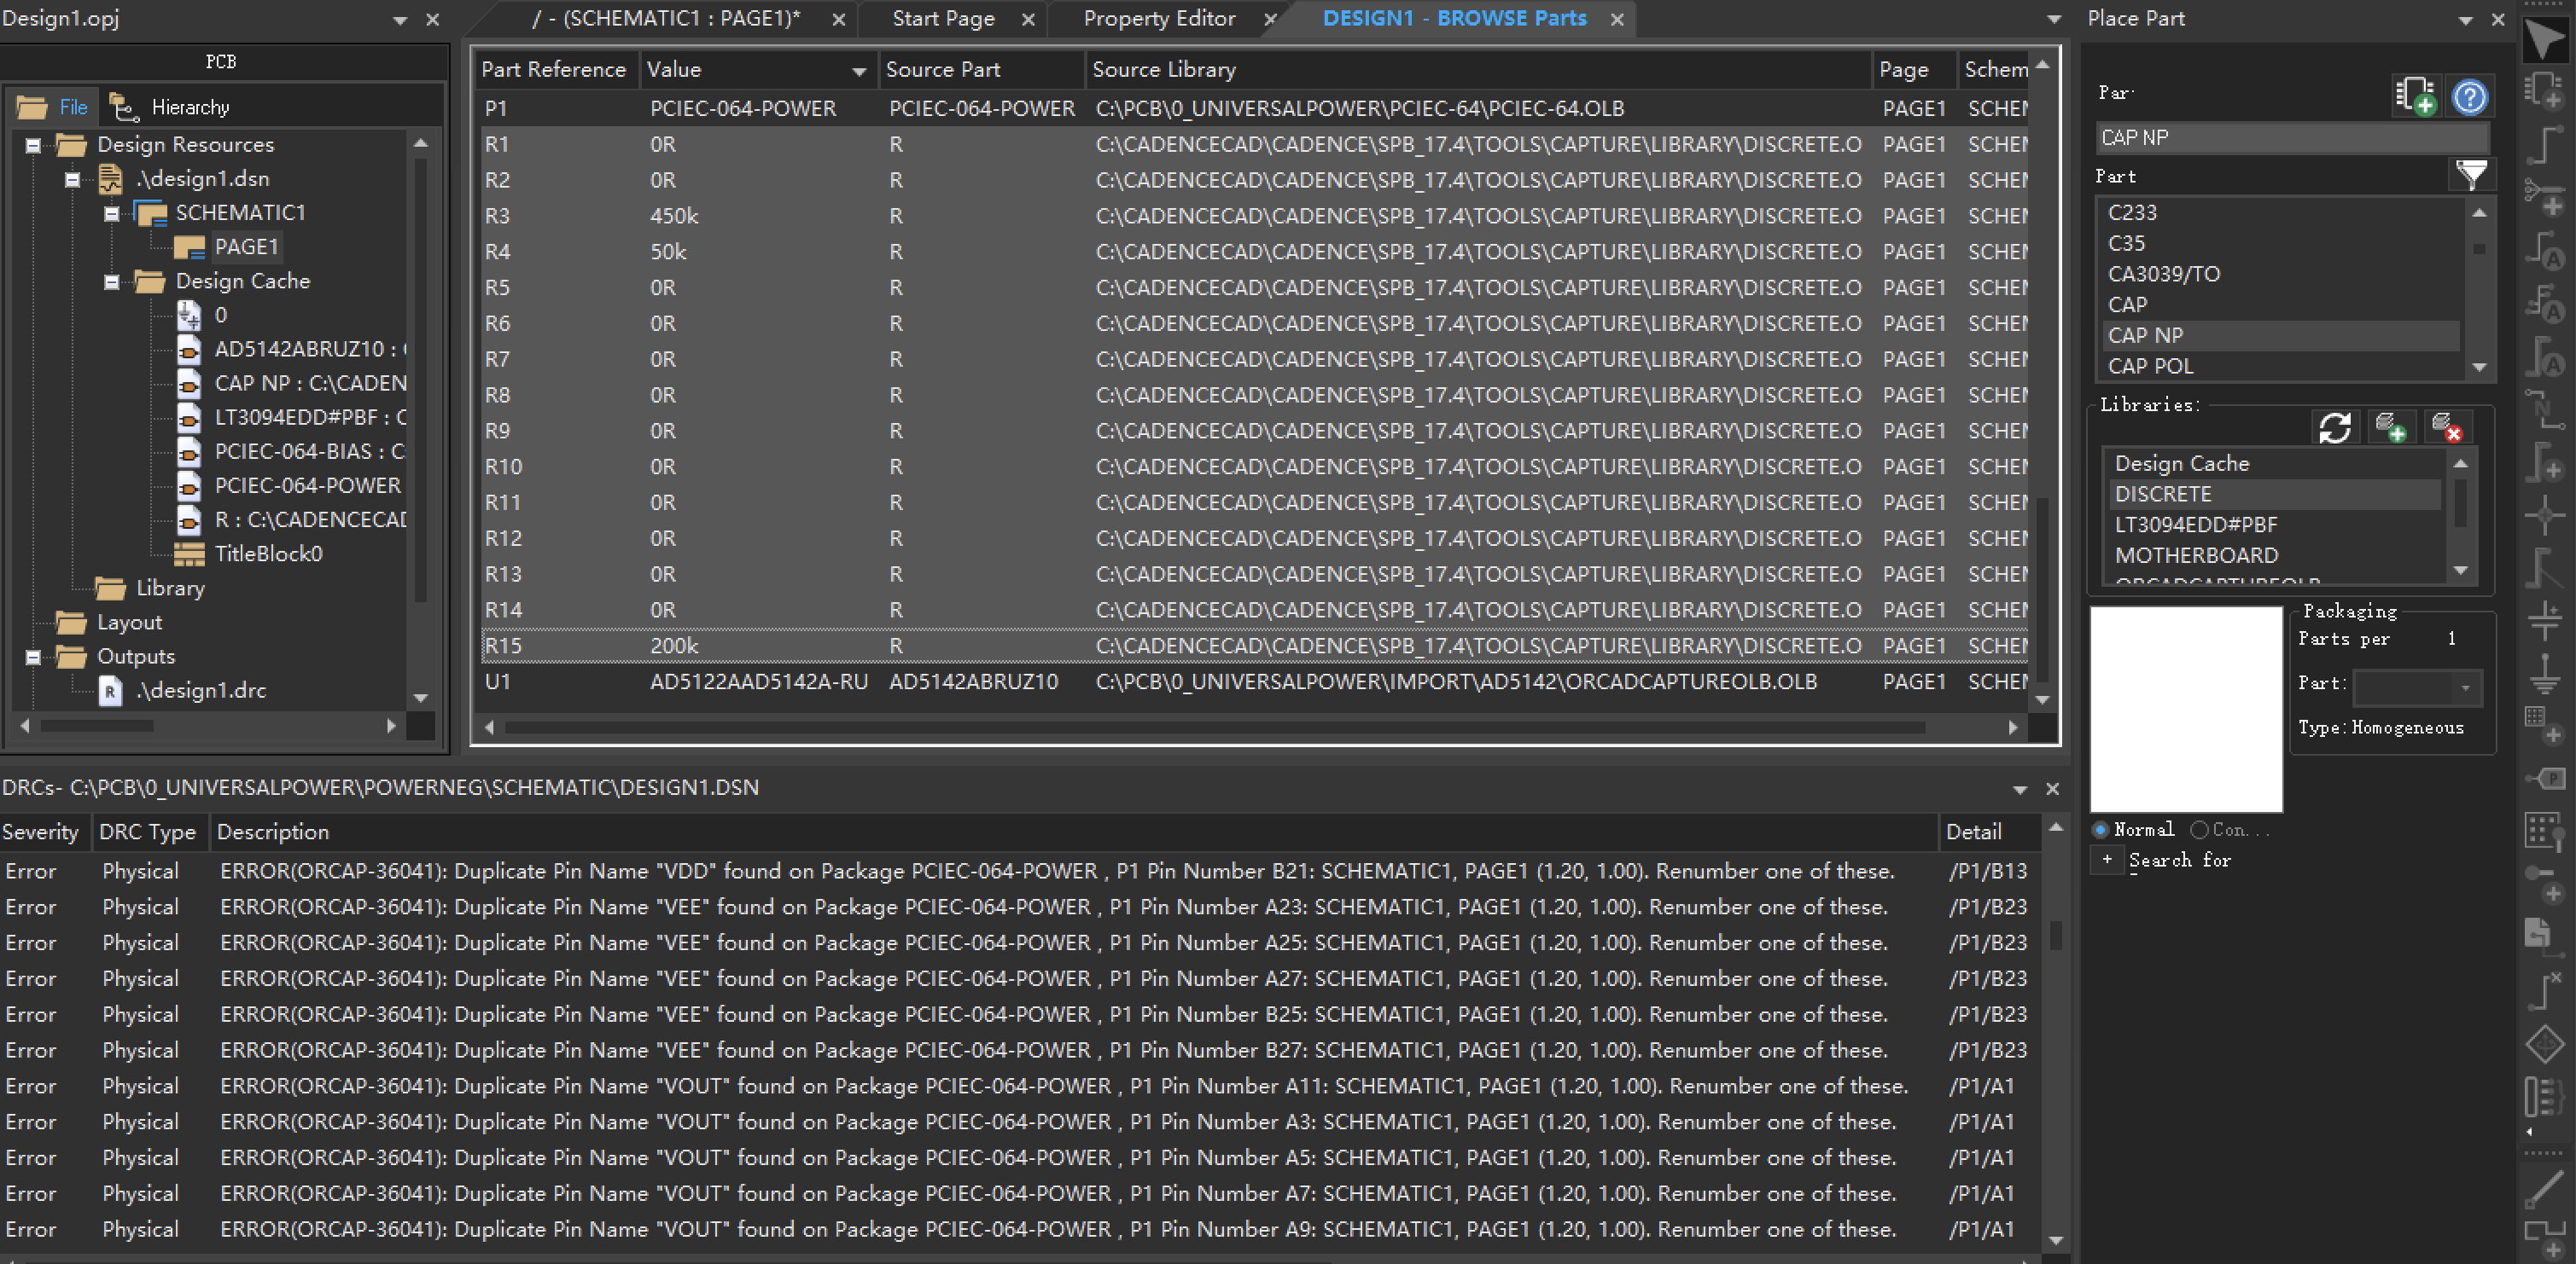Image resolution: width=2576 pixels, height=1264 pixels.
Task: Click the Add Library icon
Action: 2390,427
